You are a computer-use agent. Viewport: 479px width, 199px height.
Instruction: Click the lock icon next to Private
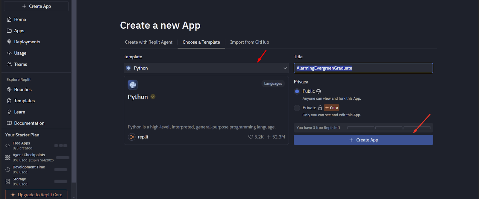[320, 108]
